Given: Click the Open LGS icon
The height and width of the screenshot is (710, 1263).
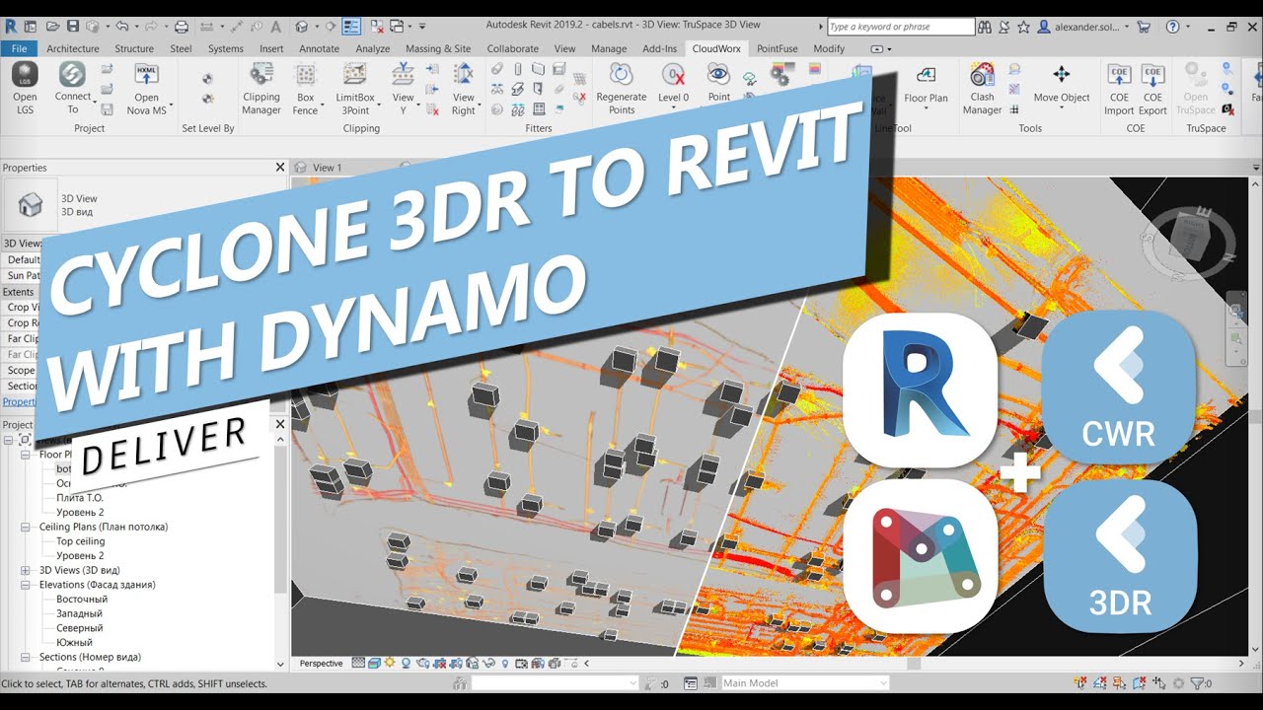Looking at the screenshot, I should (x=25, y=75).
